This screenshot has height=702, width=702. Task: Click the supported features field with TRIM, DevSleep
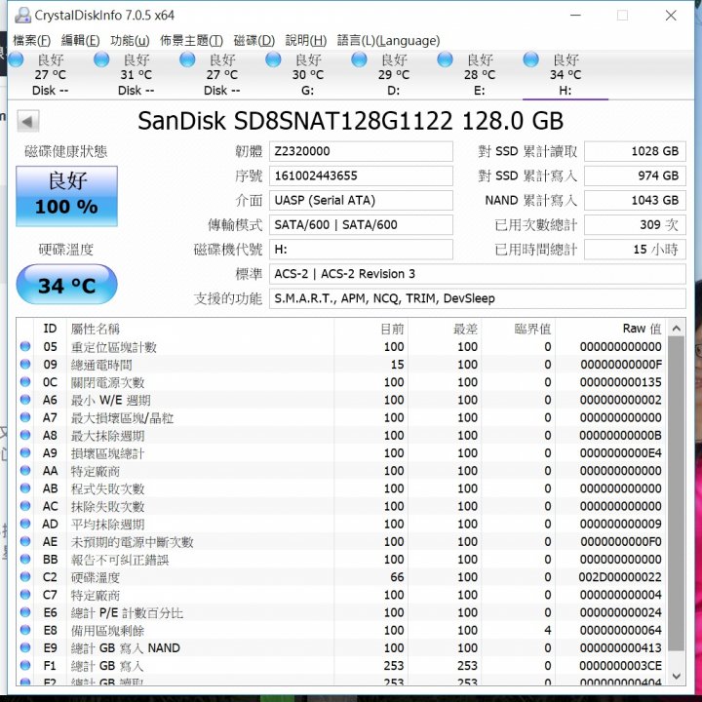(x=477, y=298)
